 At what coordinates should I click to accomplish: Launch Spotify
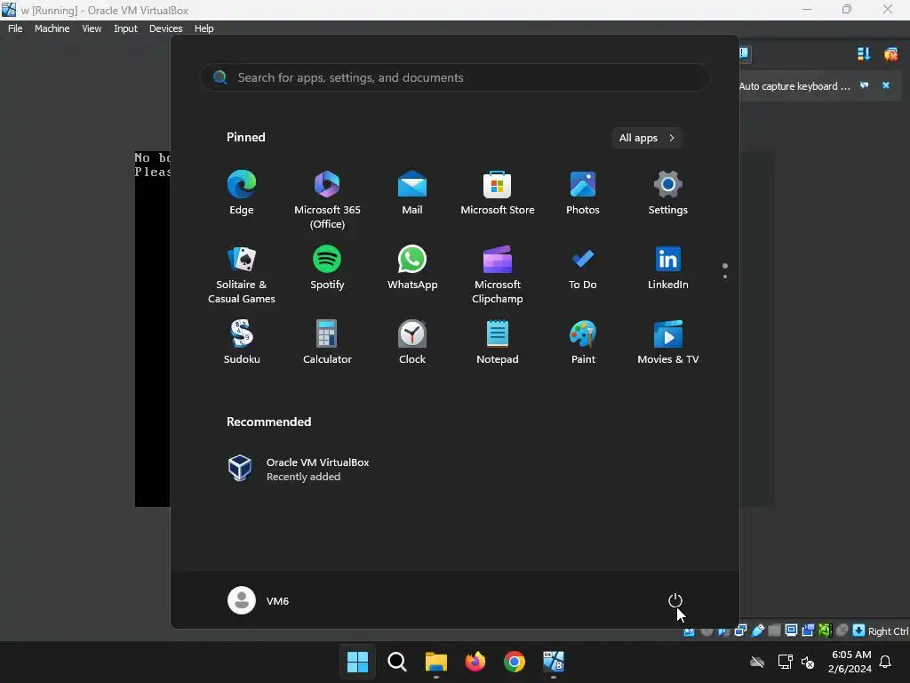[x=327, y=268]
